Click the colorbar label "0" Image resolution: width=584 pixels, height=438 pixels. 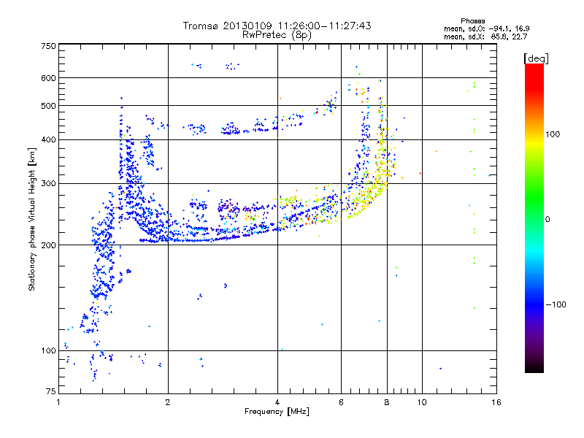click(x=547, y=220)
